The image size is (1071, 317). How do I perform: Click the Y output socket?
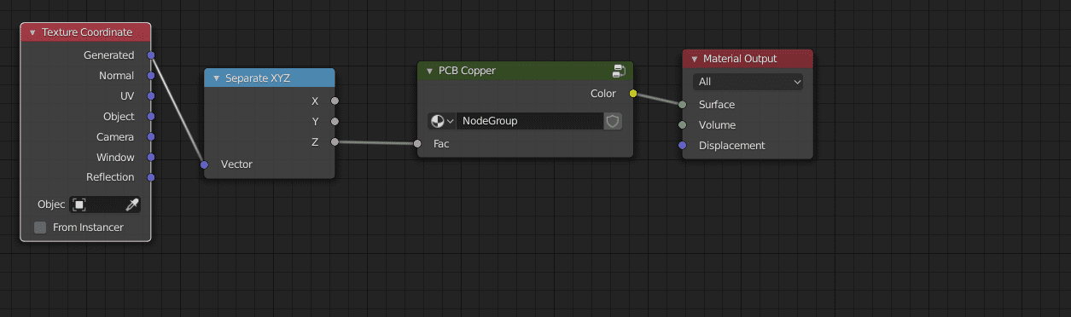pyautogui.click(x=335, y=121)
